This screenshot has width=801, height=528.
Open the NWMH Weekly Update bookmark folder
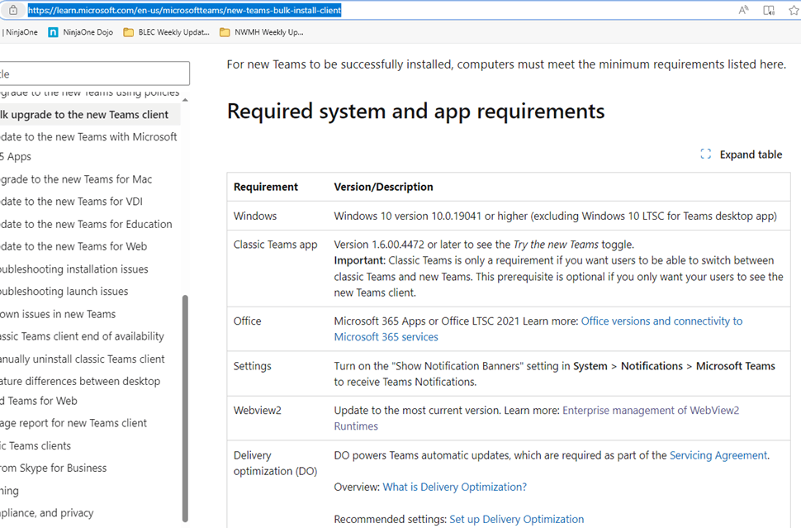pos(261,32)
